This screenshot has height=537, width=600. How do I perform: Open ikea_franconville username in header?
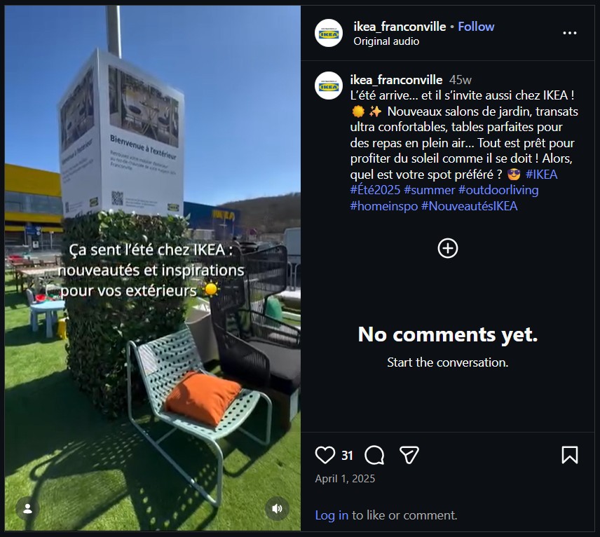400,27
